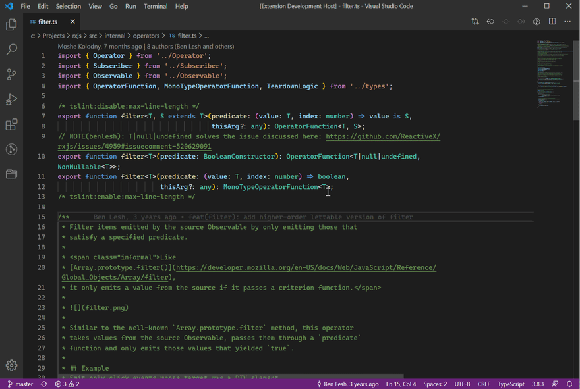Close the filter.ts tab

click(72, 22)
